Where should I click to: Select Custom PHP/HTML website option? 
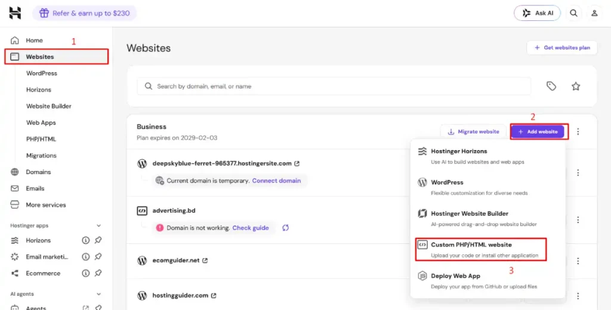point(481,250)
